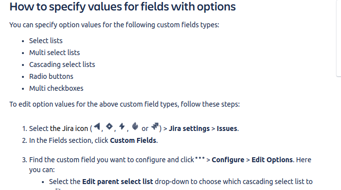Click the Select lists bullet item
Viewport: 341px width, 190px height.
click(x=46, y=41)
